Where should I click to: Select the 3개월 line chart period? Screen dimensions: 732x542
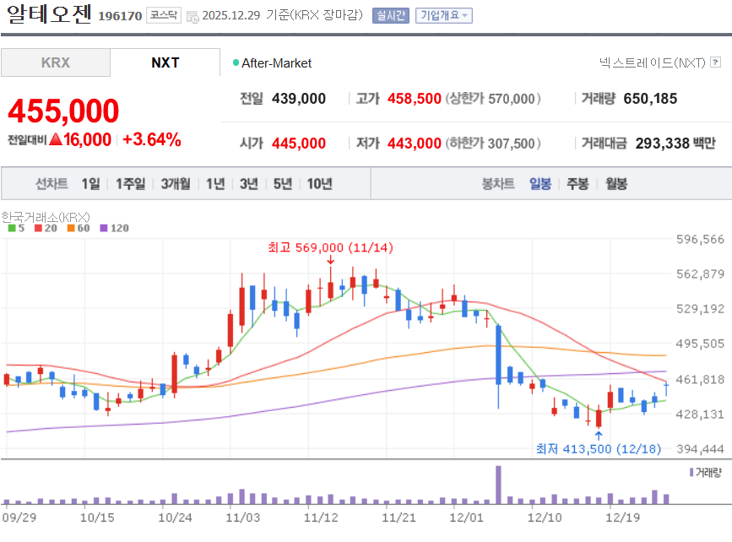(x=176, y=184)
